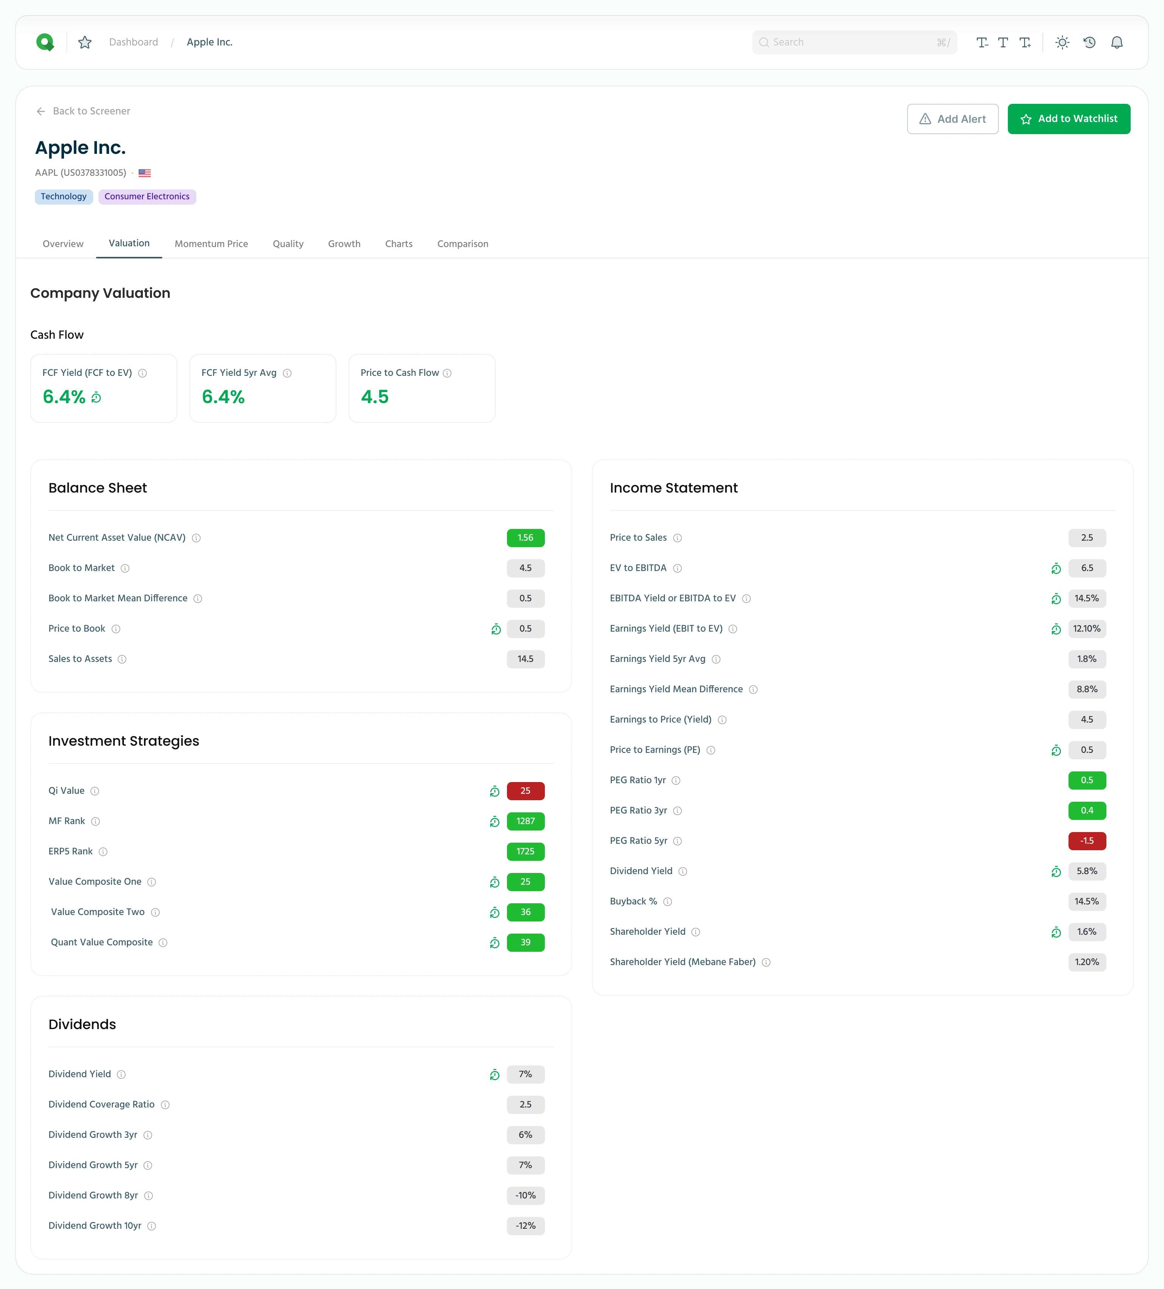This screenshot has width=1164, height=1289.
Task: Click history icon in Income Statement Dividend Yield row
Action: [x=1056, y=871]
